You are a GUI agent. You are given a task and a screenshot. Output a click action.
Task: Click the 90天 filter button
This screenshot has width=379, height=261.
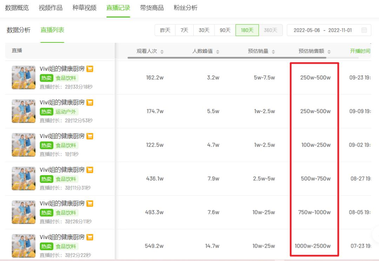224,30
